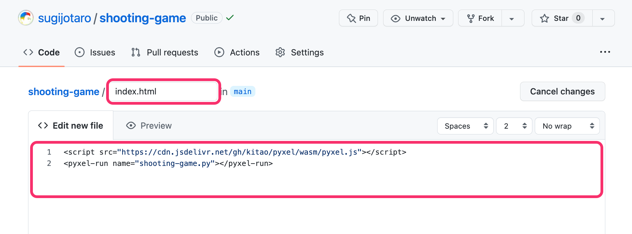Go to the Issues tab
This screenshot has width=632, height=234.
click(95, 52)
